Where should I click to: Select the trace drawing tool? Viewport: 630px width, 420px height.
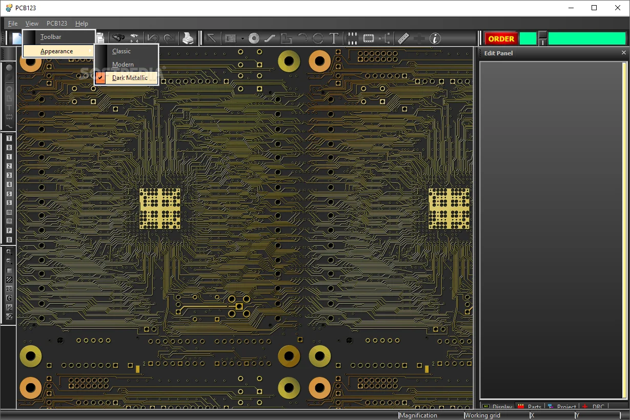[270, 37]
